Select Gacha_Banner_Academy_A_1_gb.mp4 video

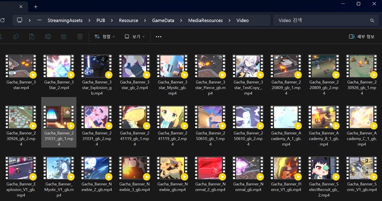point(286,126)
